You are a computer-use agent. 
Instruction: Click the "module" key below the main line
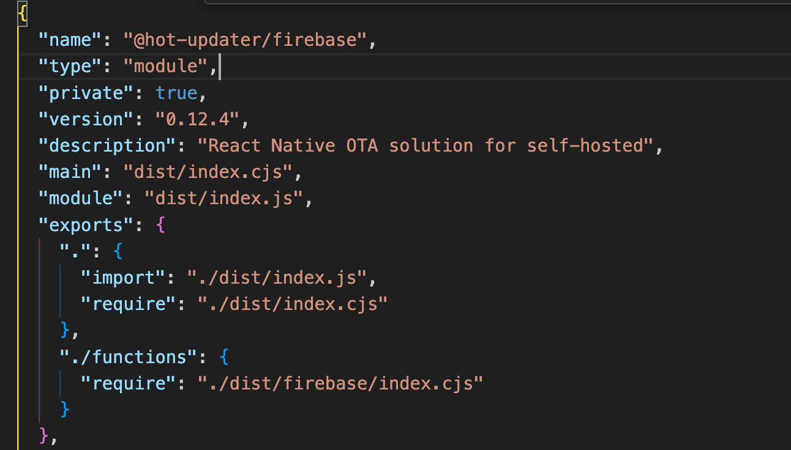[x=80, y=198]
